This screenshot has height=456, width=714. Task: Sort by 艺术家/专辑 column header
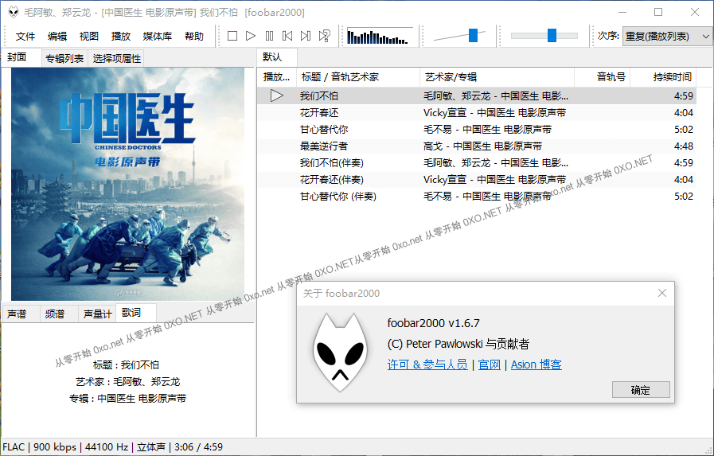[x=497, y=77]
